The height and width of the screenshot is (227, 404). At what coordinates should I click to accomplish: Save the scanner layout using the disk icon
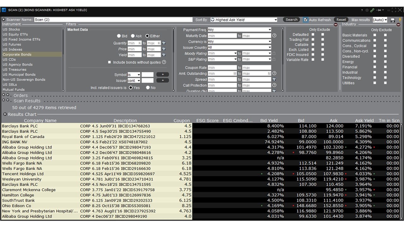point(393,20)
